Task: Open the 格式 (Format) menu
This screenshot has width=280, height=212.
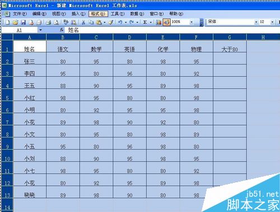Action: coord(98,14)
